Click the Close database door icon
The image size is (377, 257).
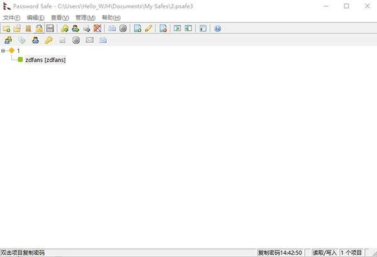point(28,29)
